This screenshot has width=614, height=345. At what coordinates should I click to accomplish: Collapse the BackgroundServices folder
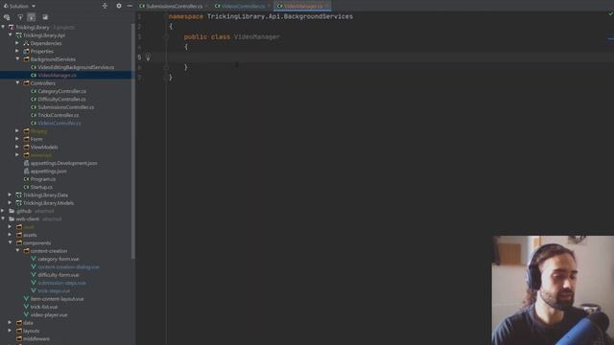click(x=17, y=58)
